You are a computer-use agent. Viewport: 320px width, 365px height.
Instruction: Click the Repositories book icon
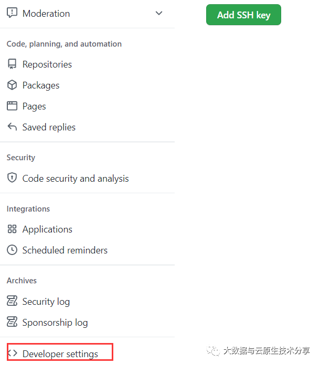tap(12, 64)
